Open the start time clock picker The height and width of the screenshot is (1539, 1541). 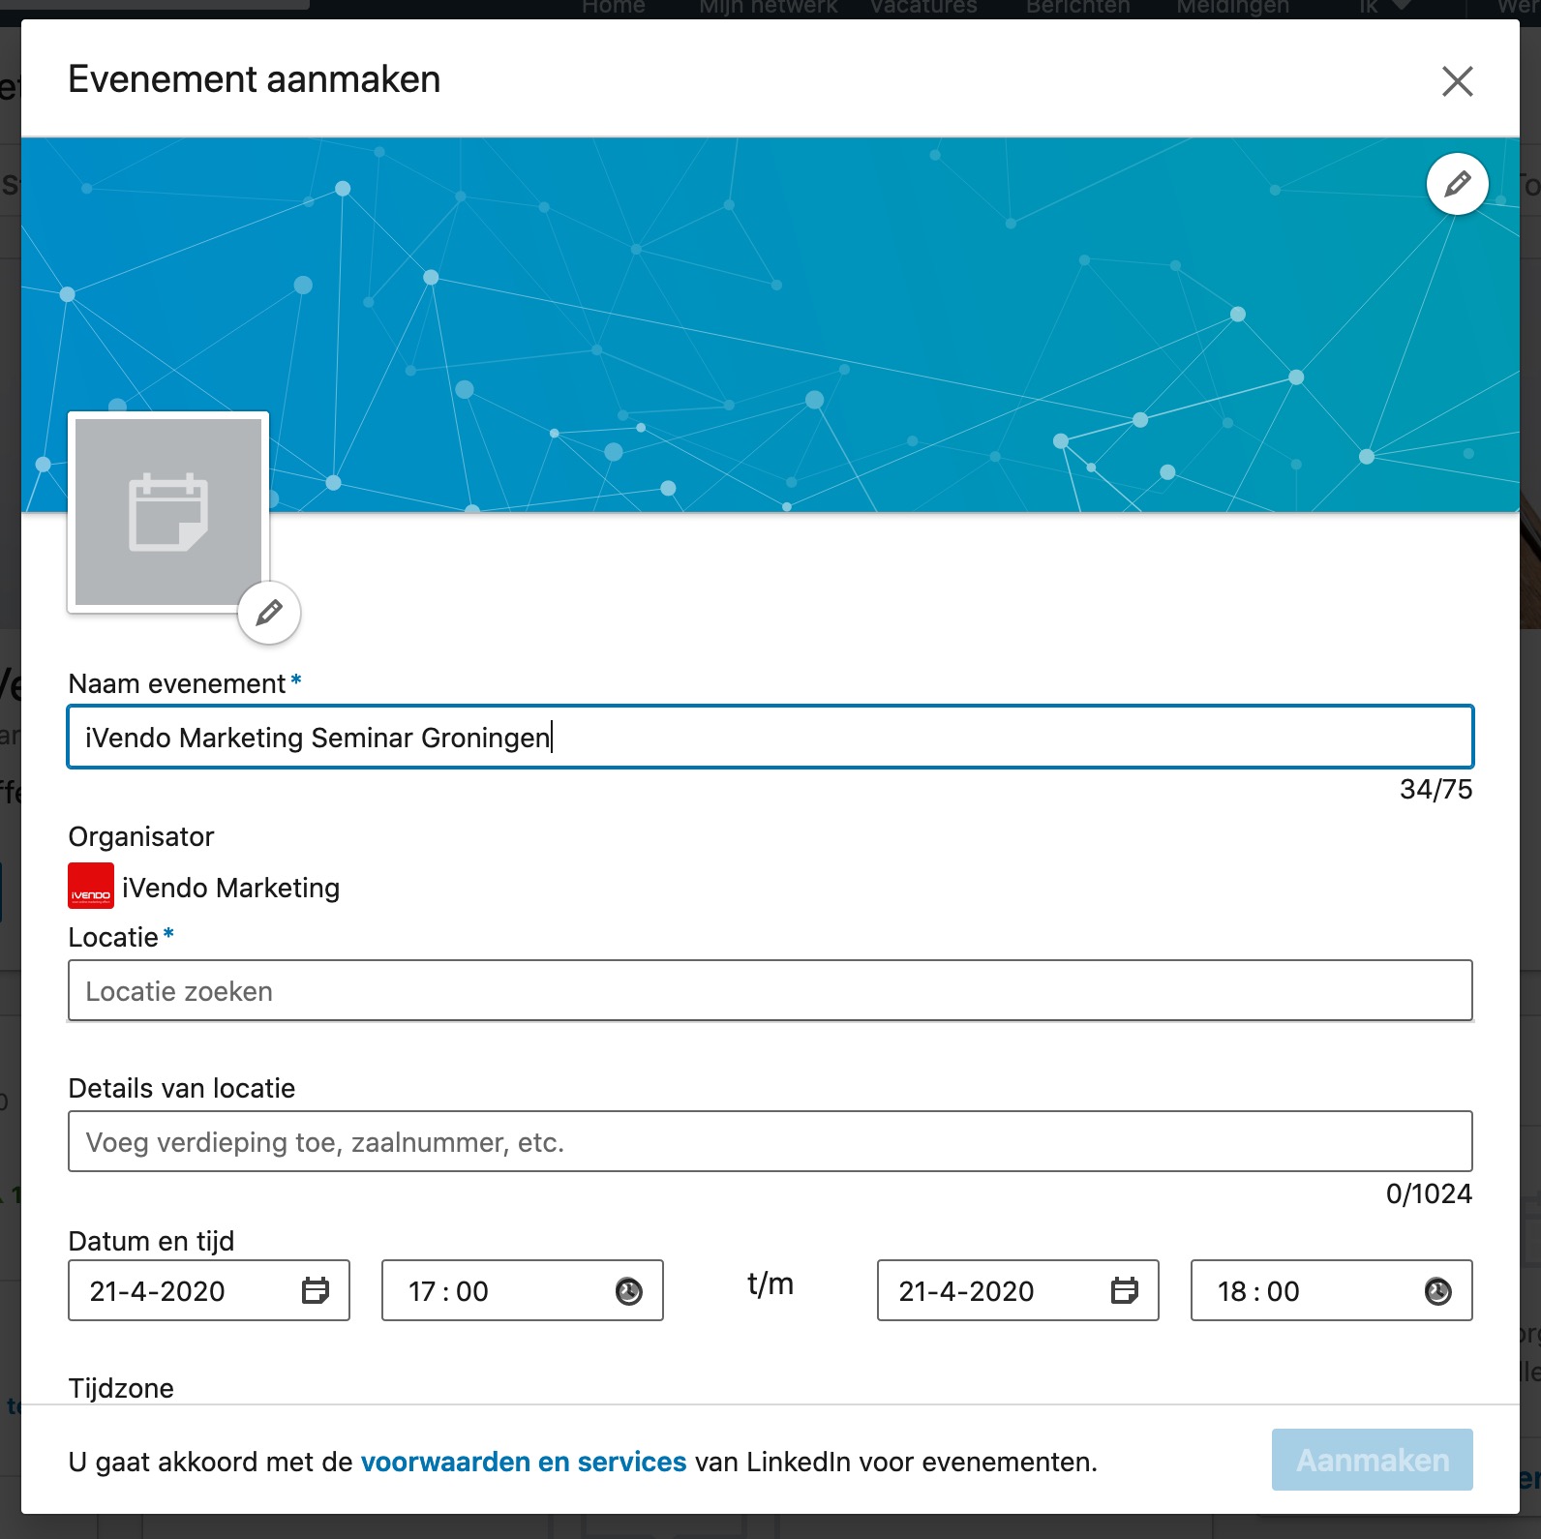point(629,1291)
